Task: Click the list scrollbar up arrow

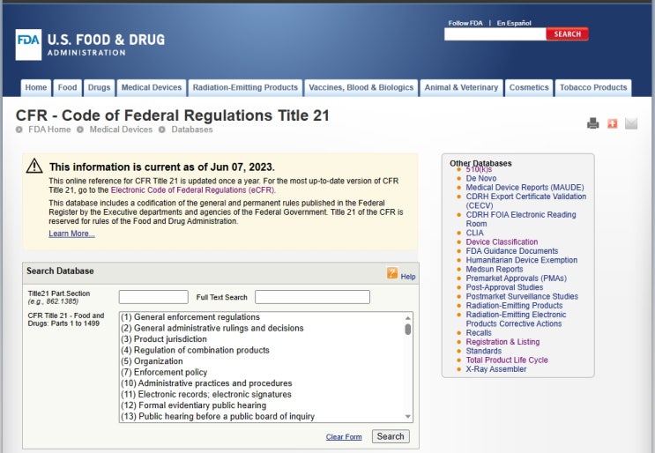Action: point(407,318)
